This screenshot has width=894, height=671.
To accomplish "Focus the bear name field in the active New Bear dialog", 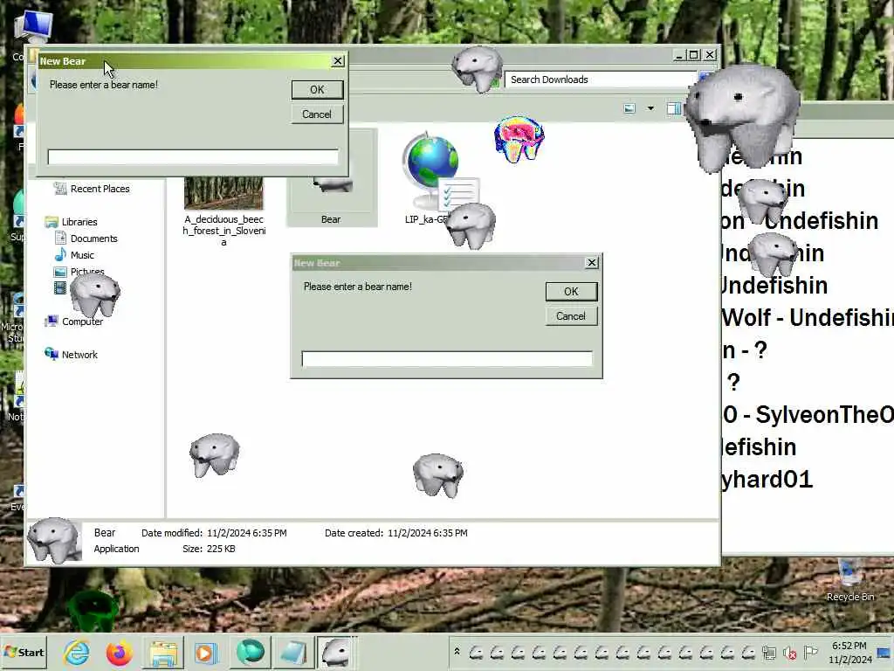I will [193, 157].
